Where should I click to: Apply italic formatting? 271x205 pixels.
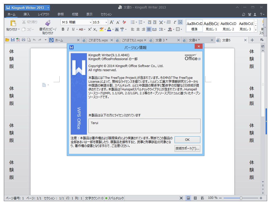click(x=68, y=29)
